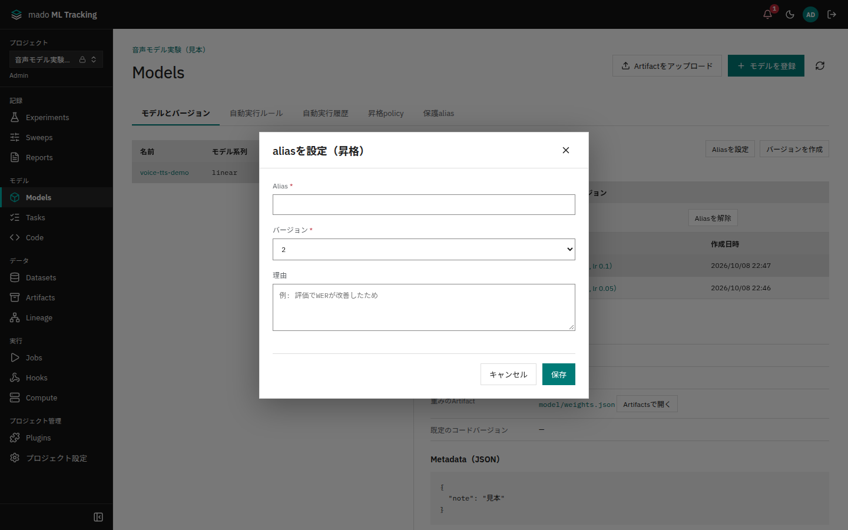Image resolution: width=848 pixels, height=530 pixels.
Task: Open Jobs in the sidebar
Action: (x=57, y=357)
